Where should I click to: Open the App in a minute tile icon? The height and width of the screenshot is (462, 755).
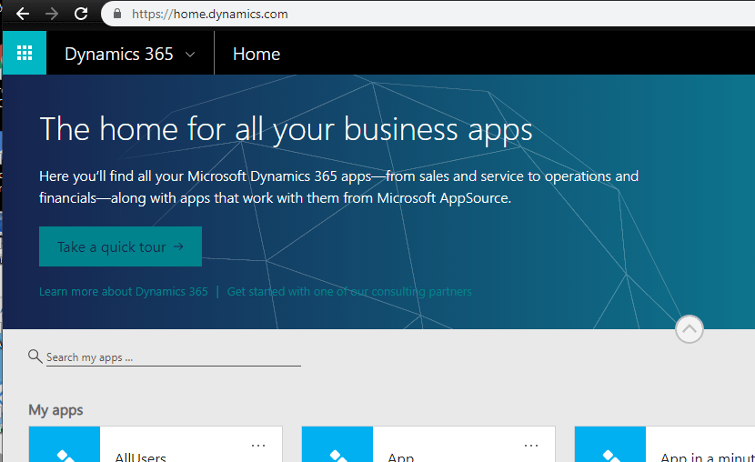tap(610, 444)
